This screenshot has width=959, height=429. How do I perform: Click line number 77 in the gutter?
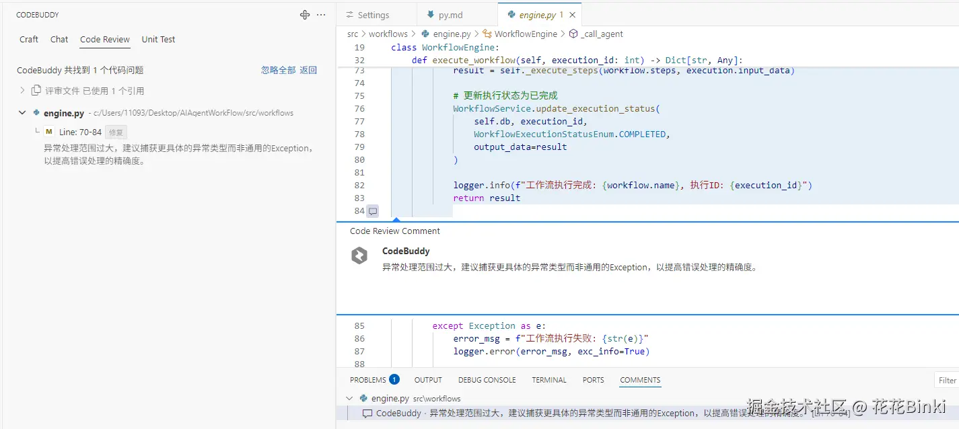tap(359, 121)
